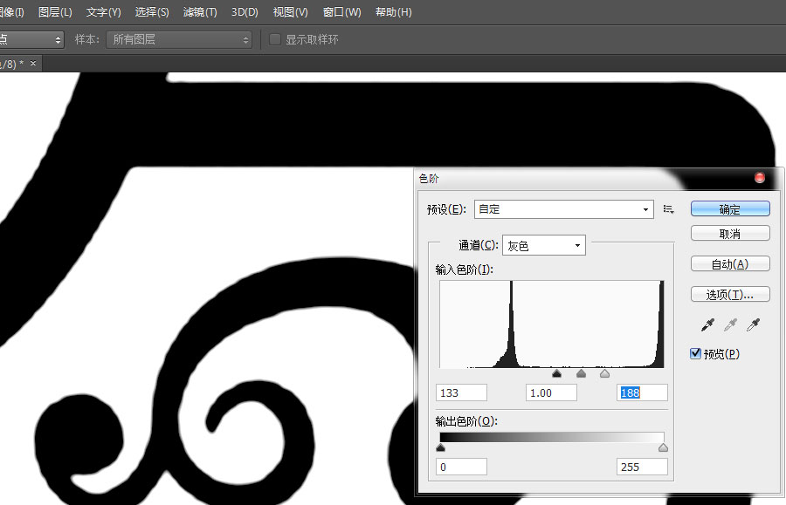Select the gray point eyedropper
This screenshot has height=505, width=786.
[731, 325]
